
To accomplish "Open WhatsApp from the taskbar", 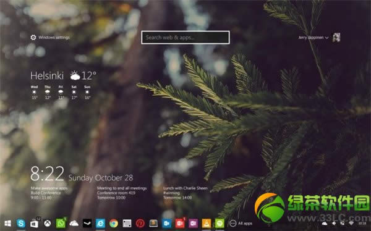I will pos(61,223).
